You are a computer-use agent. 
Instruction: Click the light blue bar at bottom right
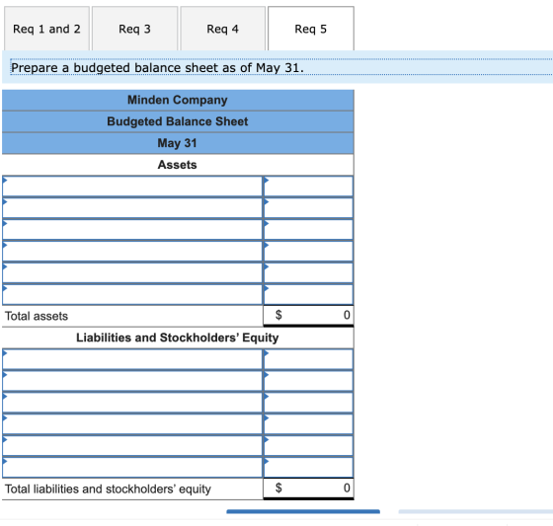pos(476,511)
